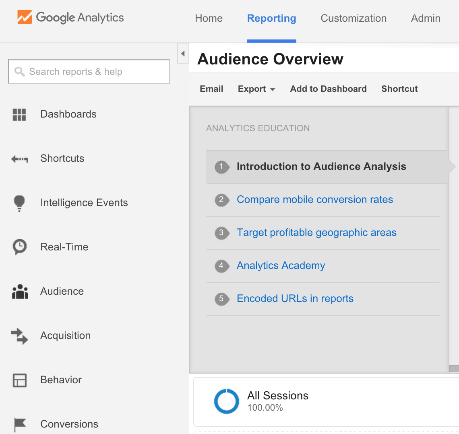The image size is (459, 434).
Task: Open the Export dropdown
Action: [256, 89]
